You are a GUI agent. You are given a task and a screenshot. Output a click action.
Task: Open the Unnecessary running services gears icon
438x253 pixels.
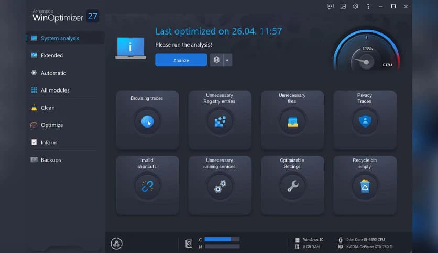220,187
